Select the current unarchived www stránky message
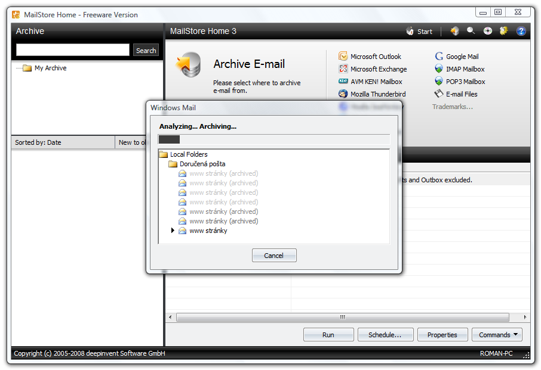Screen dimensions: 541x370 (208, 231)
